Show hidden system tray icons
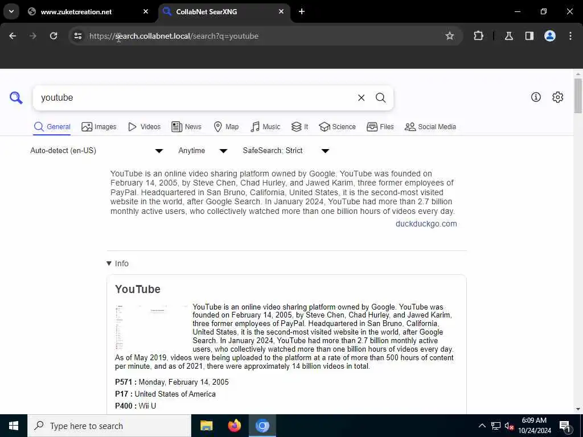This screenshot has height=437, width=583. pos(482,426)
